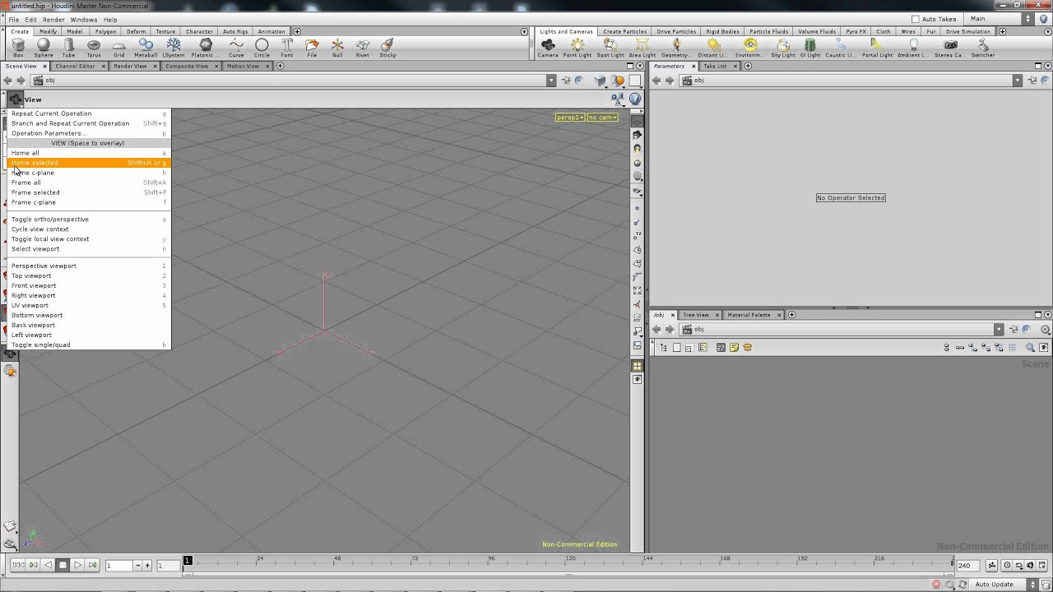The height and width of the screenshot is (592, 1053).
Task: Select the Sticky shelf tool
Action: coord(387,49)
